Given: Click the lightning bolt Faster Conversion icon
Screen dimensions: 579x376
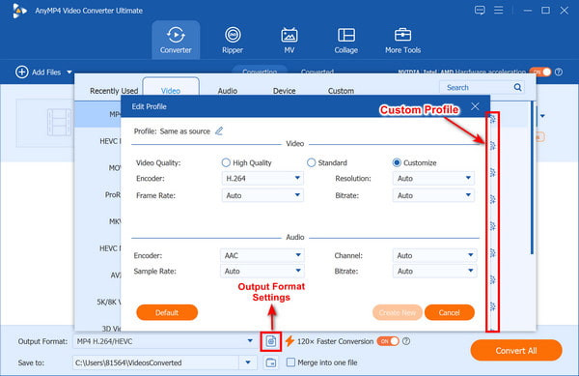Looking at the screenshot, I should [x=289, y=341].
